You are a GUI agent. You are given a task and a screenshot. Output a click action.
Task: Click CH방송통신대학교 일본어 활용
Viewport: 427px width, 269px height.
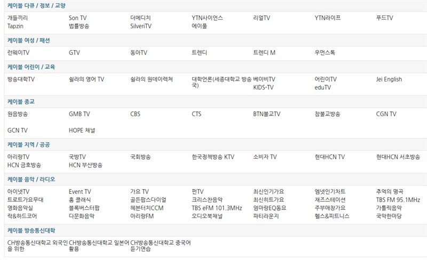click(99, 246)
